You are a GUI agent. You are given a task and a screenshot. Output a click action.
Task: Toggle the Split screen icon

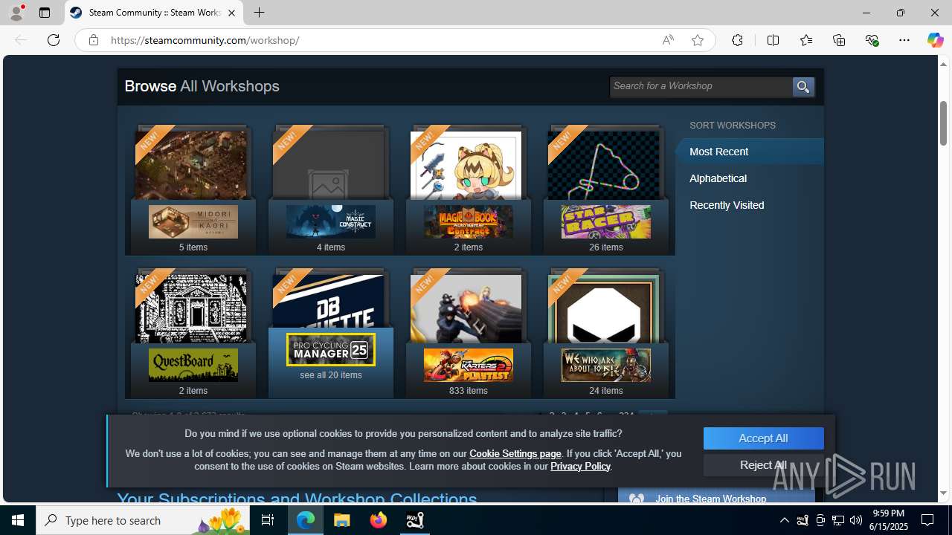tap(773, 40)
